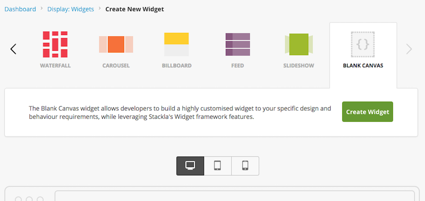Switch preview to desktop view
This screenshot has height=201, width=425.
pyautogui.click(x=190, y=166)
